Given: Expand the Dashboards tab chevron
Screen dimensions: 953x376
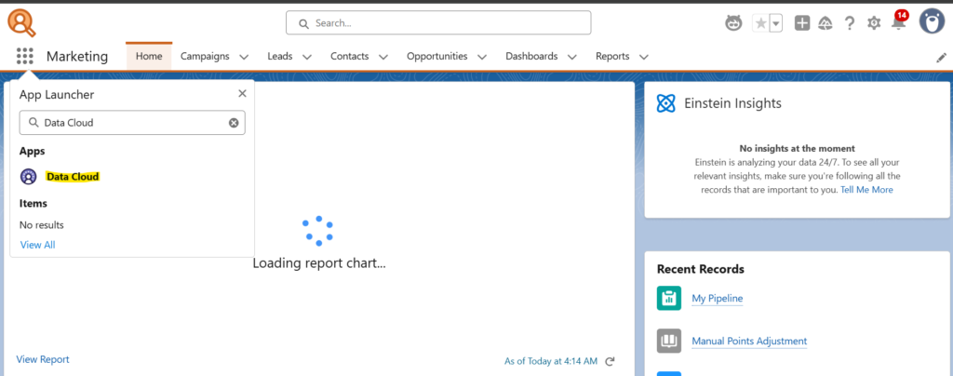Looking at the screenshot, I should pos(572,57).
